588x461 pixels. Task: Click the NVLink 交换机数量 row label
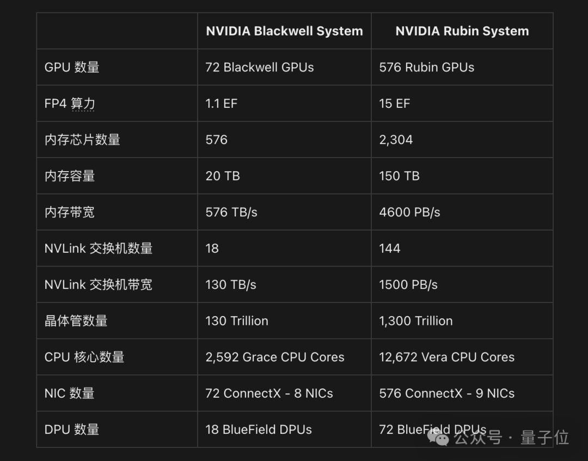click(99, 248)
